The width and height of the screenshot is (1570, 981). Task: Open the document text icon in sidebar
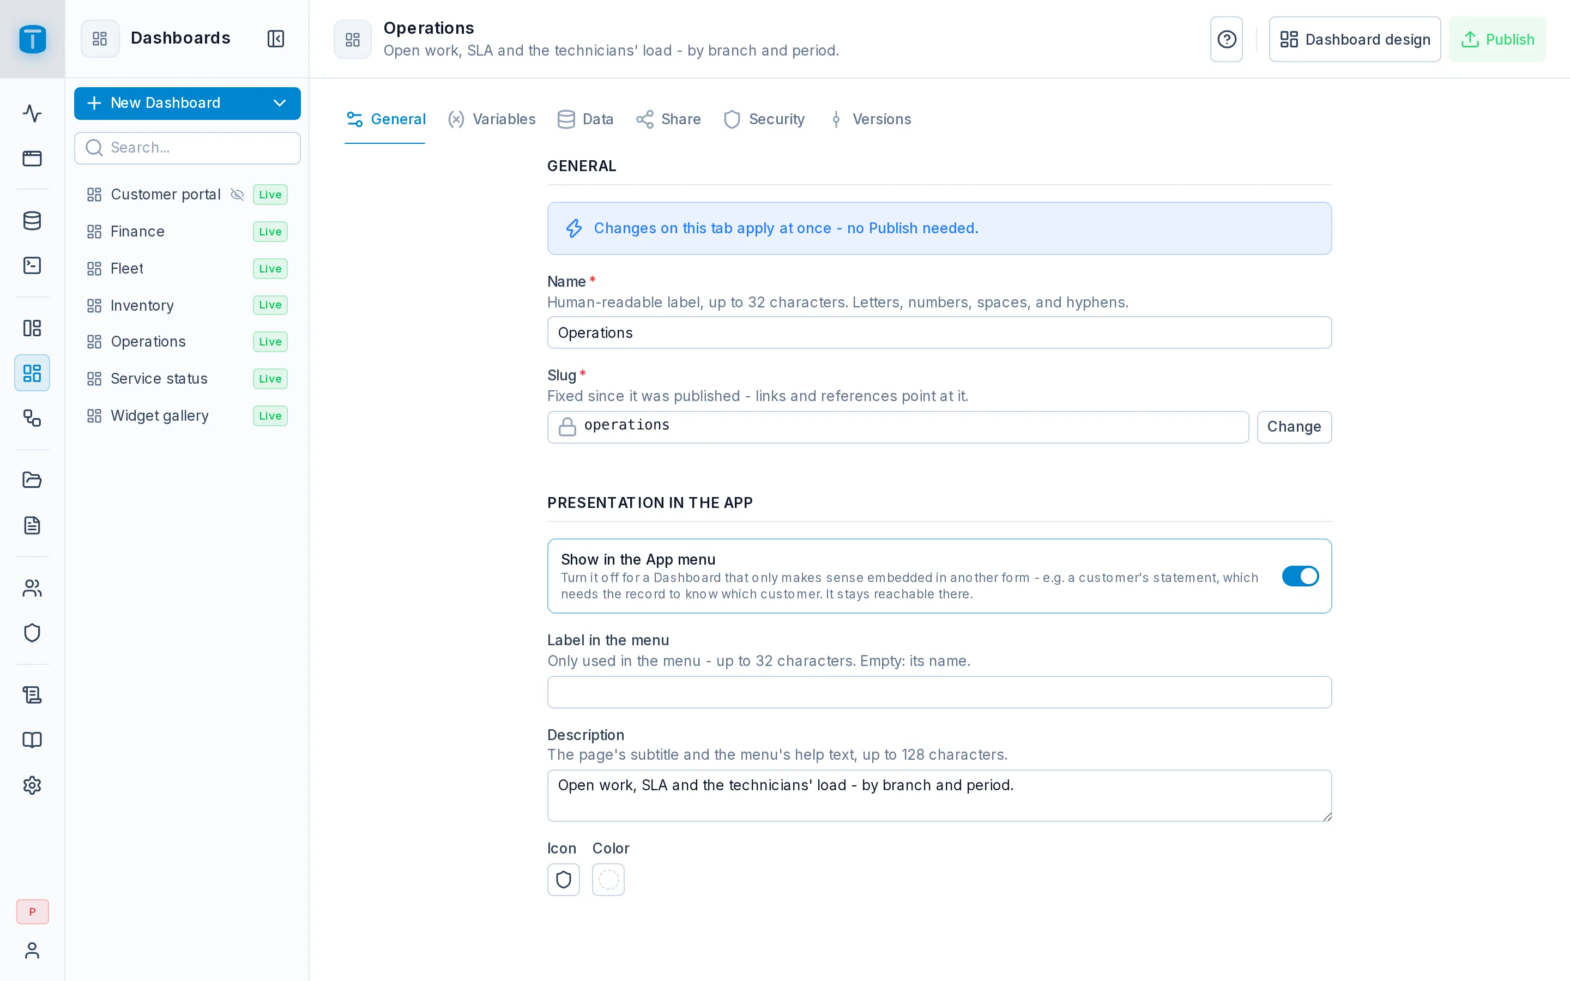click(x=33, y=525)
